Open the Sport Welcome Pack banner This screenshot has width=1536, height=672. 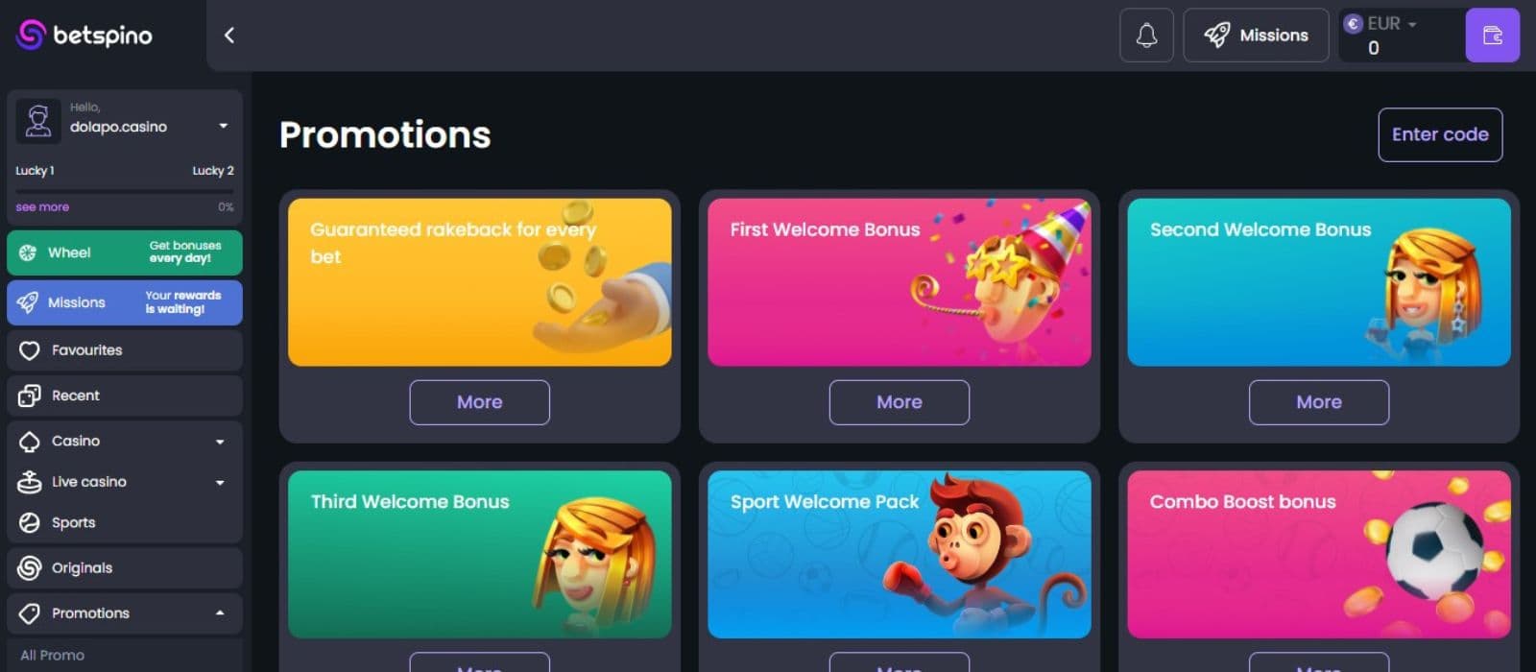[900, 554]
